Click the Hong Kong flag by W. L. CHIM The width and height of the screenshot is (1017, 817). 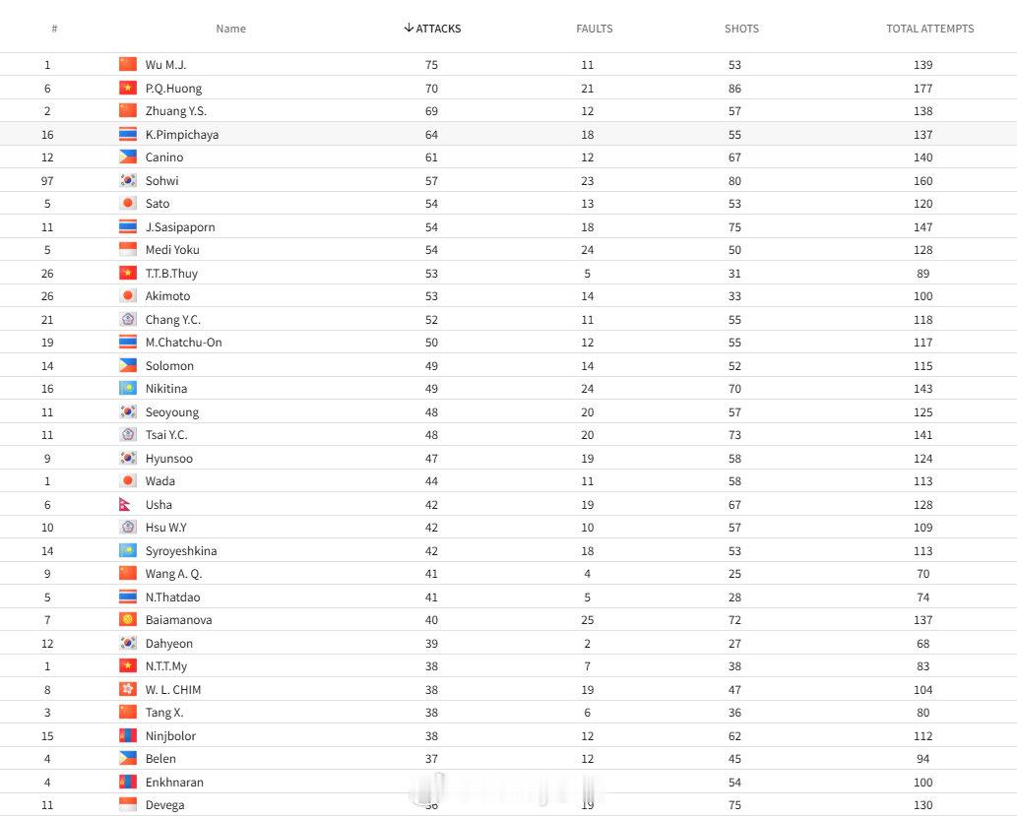pos(128,689)
